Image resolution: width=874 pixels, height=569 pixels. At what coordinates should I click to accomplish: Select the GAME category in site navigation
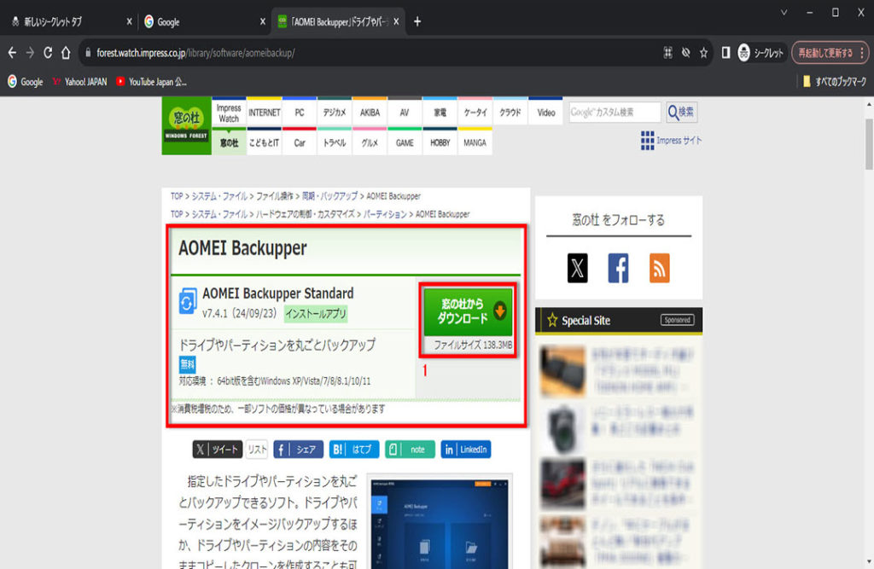coord(405,143)
